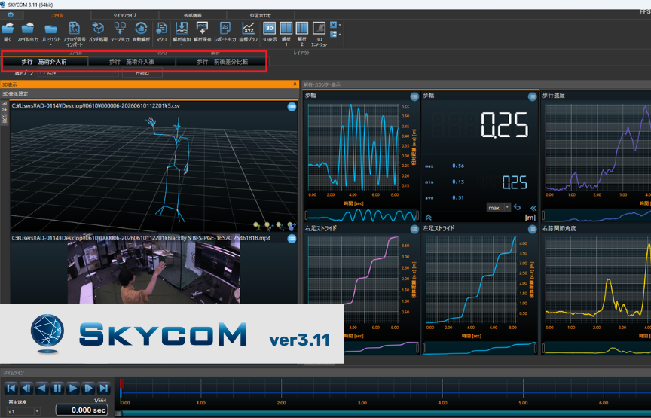The width and height of the screenshot is (651, 418).
Task: Select the 外部機器 ribbon tab
Action: (x=193, y=15)
